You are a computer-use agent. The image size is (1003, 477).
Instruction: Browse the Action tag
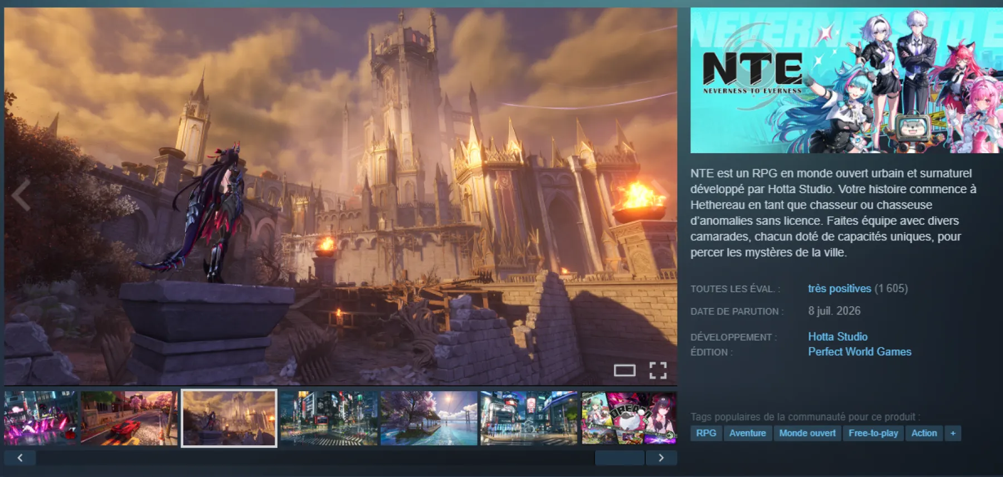pos(924,433)
